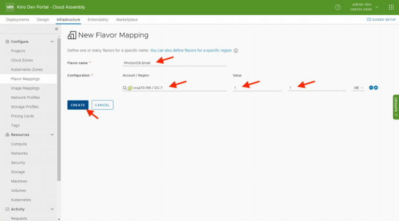Open the help question mark icon

338,7
